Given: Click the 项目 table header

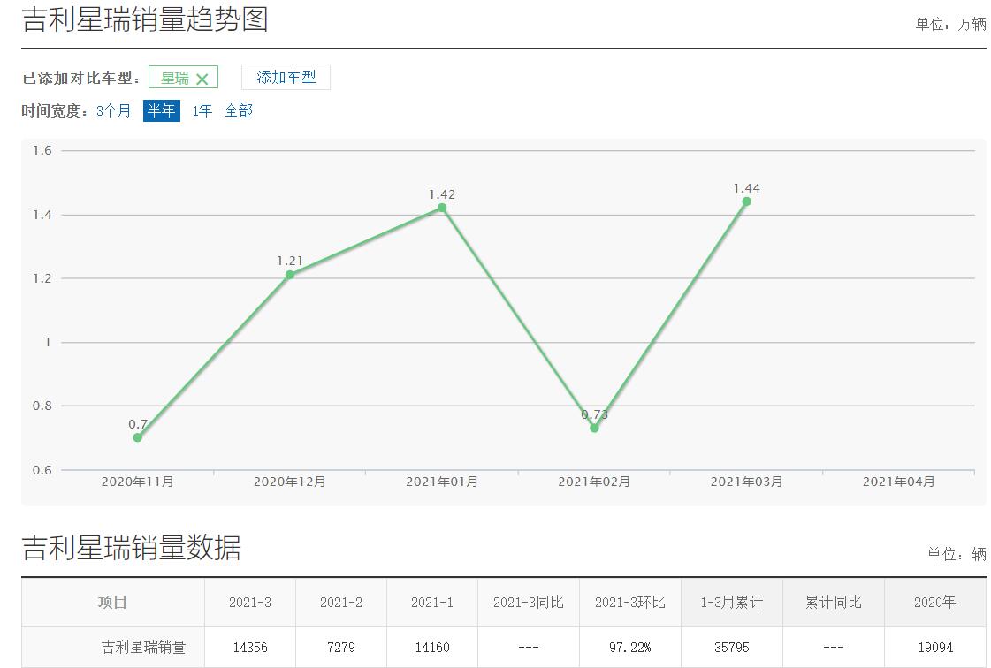Looking at the screenshot, I should (112, 603).
